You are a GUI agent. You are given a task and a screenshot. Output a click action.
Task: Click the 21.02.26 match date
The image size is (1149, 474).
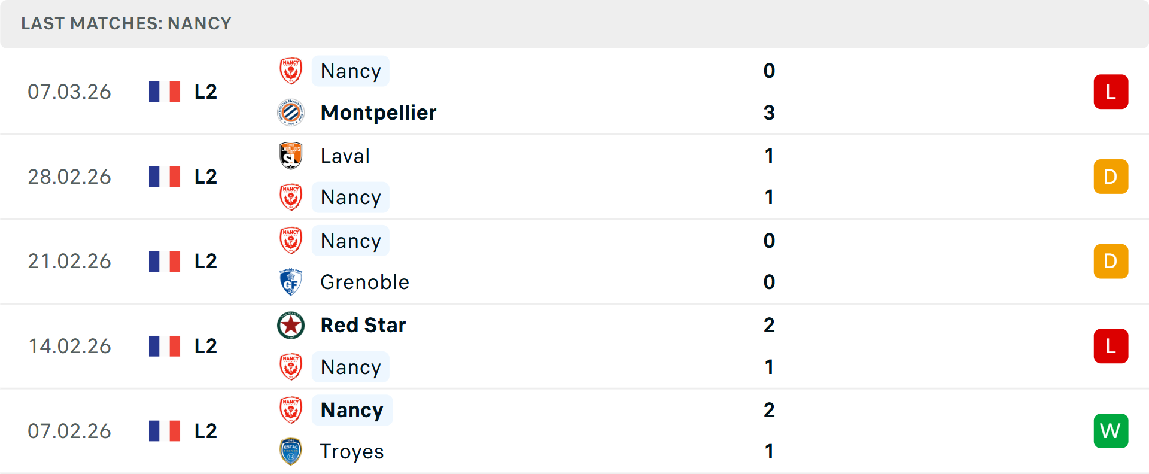[x=69, y=261]
